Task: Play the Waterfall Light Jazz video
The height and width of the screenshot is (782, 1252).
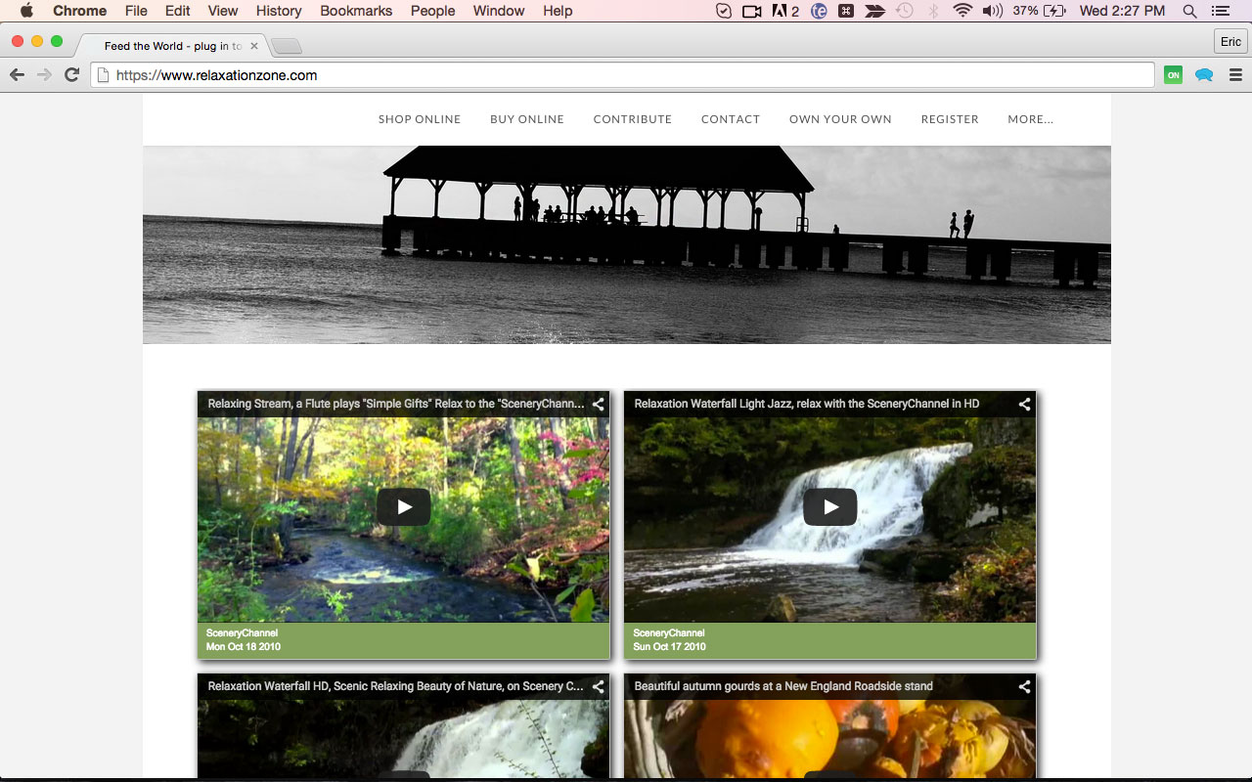Action: coord(830,506)
